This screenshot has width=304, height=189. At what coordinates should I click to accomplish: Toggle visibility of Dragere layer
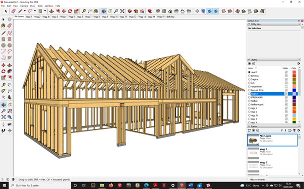286,79
